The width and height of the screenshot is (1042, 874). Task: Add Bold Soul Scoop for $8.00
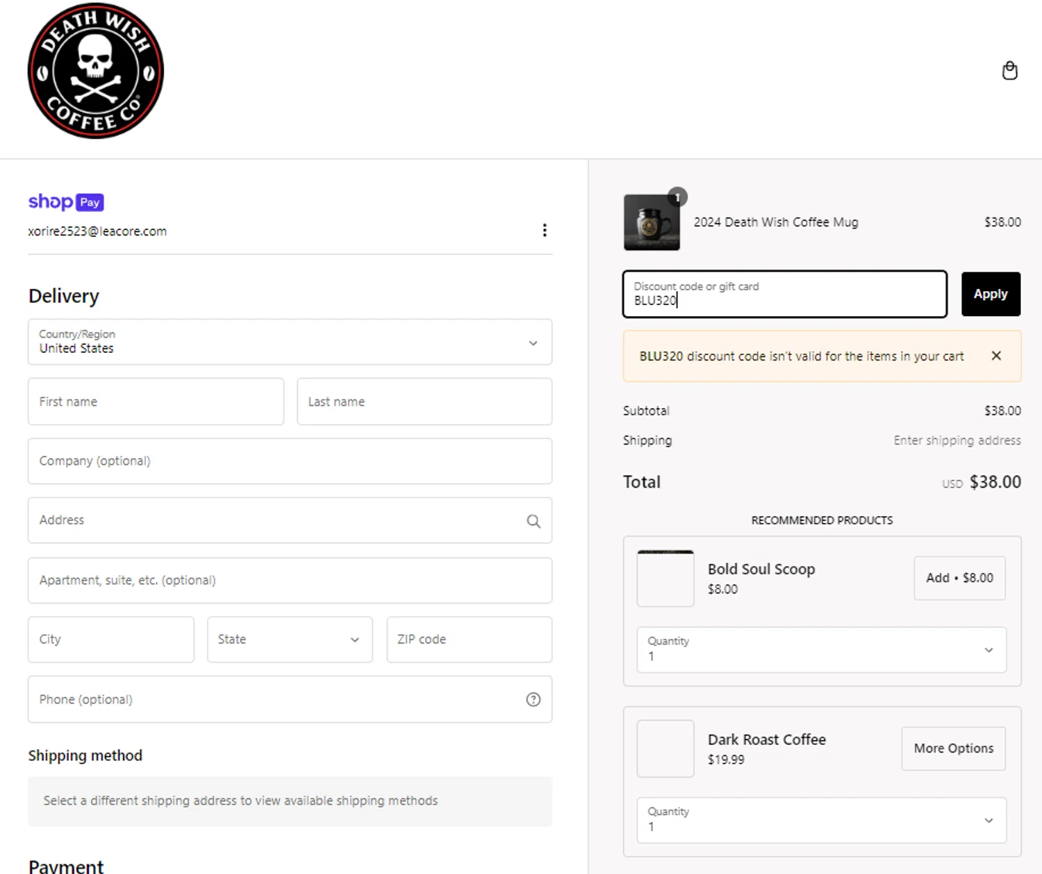(x=959, y=578)
